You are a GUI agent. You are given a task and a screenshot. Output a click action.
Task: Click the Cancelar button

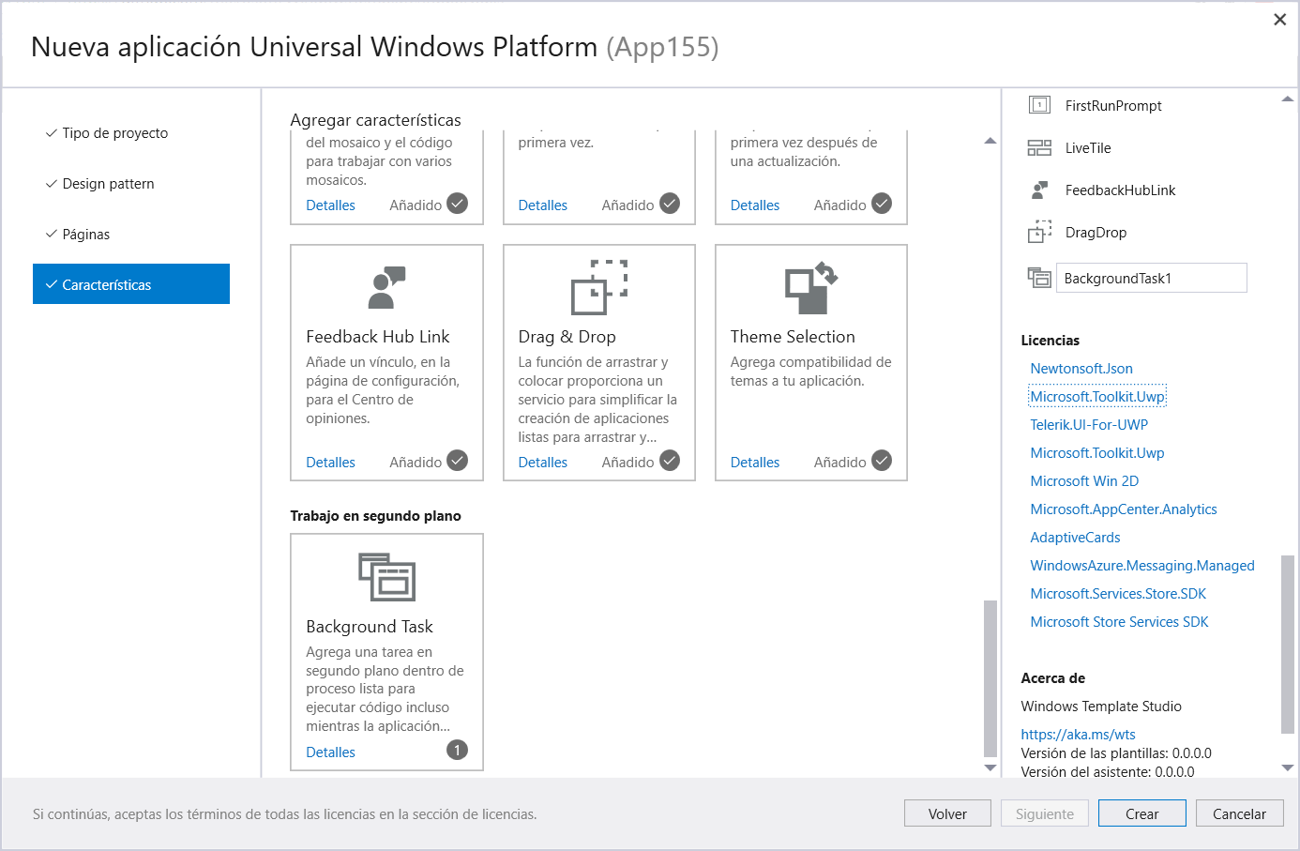click(1239, 813)
